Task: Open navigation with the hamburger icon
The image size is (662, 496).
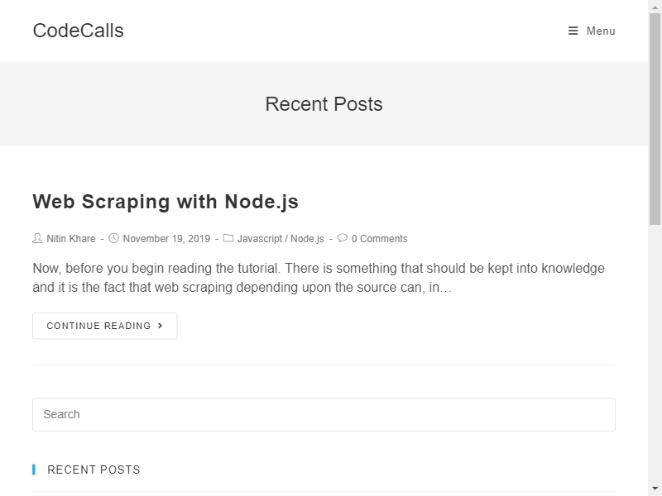Action: click(573, 31)
